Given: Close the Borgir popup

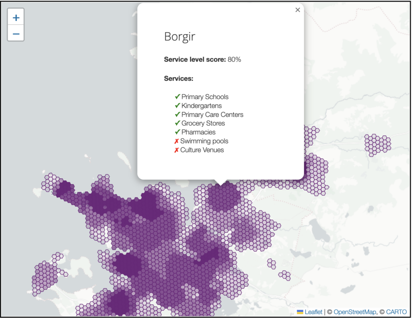Looking at the screenshot, I should point(298,10).
